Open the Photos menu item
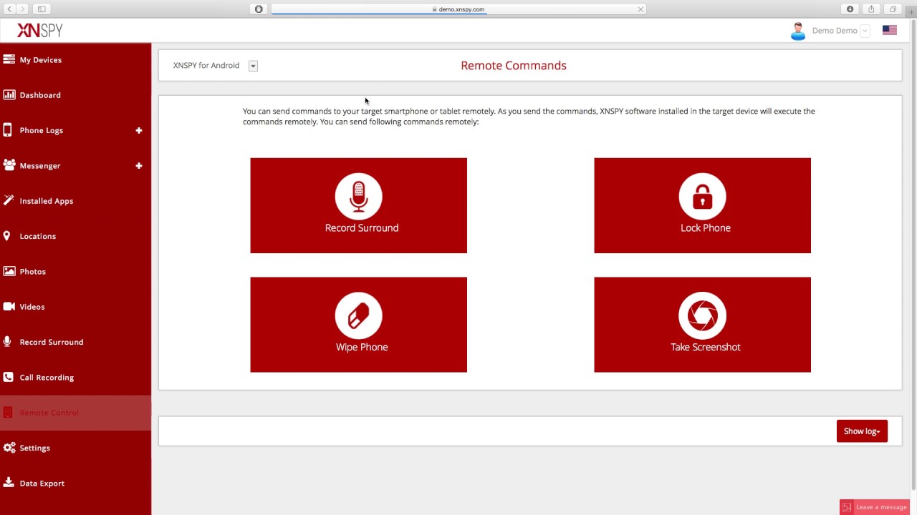The width and height of the screenshot is (917, 515). pos(75,271)
